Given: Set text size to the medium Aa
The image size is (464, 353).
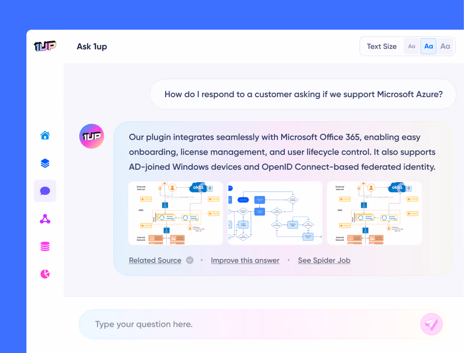Looking at the screenshot, I should click(x=428, y=46).
